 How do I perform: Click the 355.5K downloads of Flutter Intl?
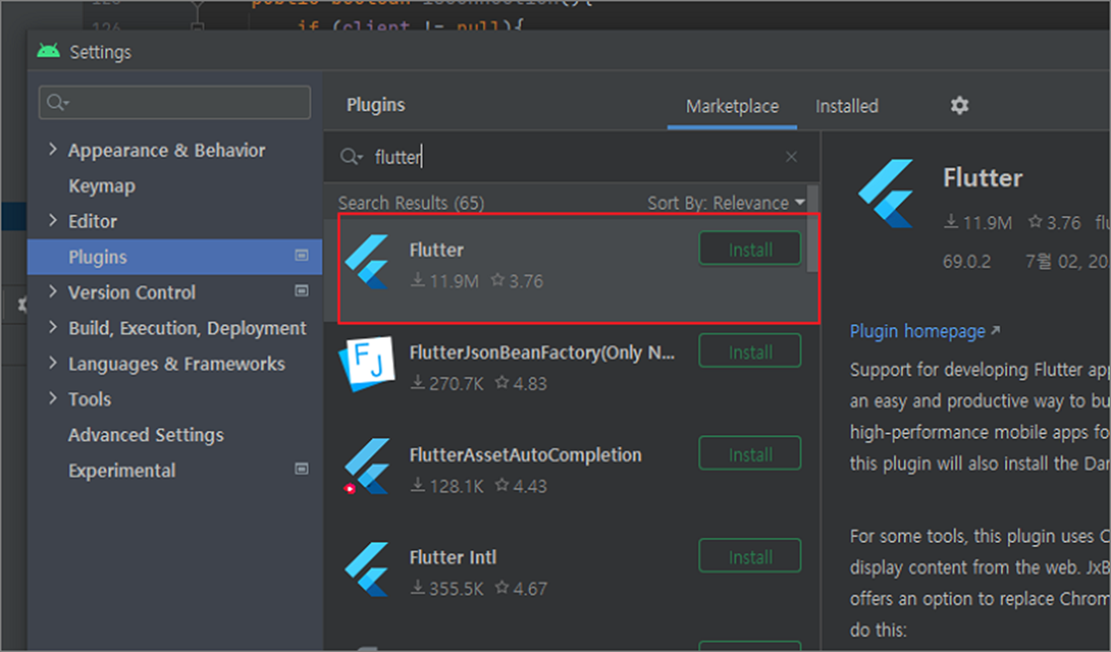448,589
